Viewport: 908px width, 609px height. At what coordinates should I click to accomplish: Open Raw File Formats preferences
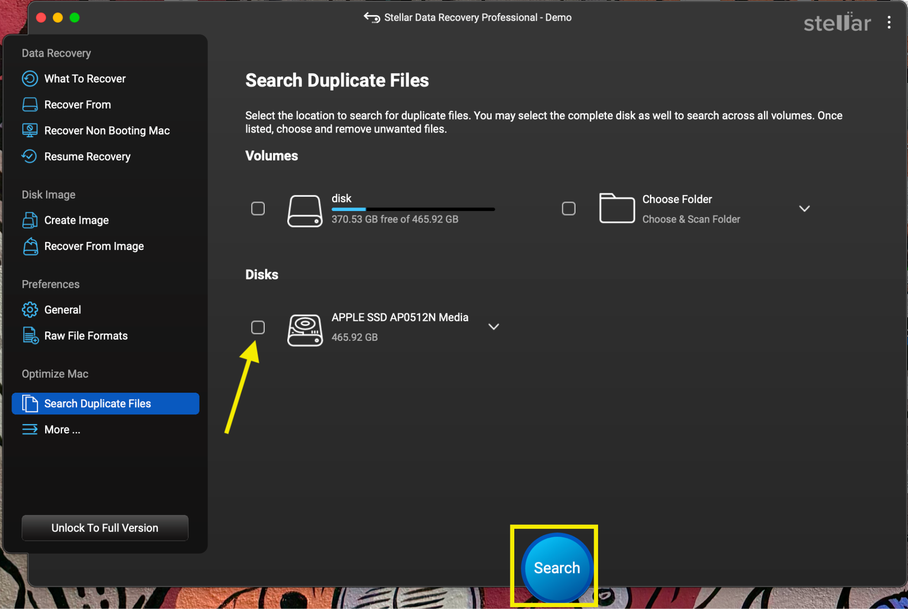(86, 336)
